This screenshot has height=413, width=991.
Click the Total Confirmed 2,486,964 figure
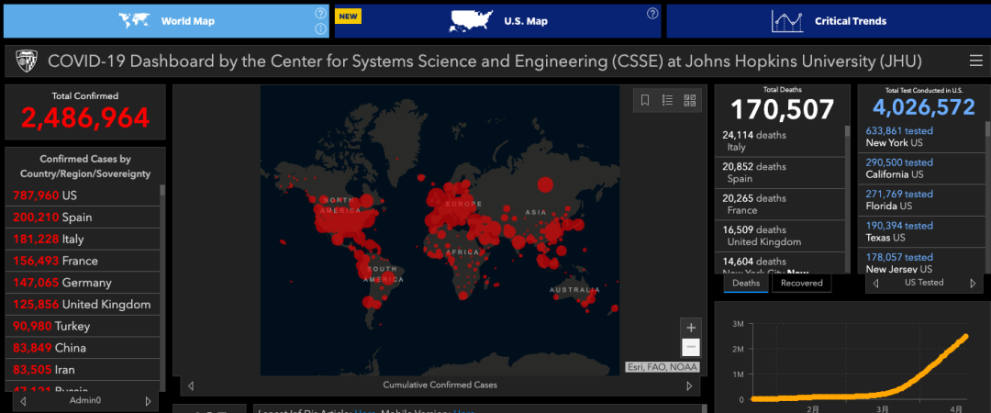(x=85, y=117)
